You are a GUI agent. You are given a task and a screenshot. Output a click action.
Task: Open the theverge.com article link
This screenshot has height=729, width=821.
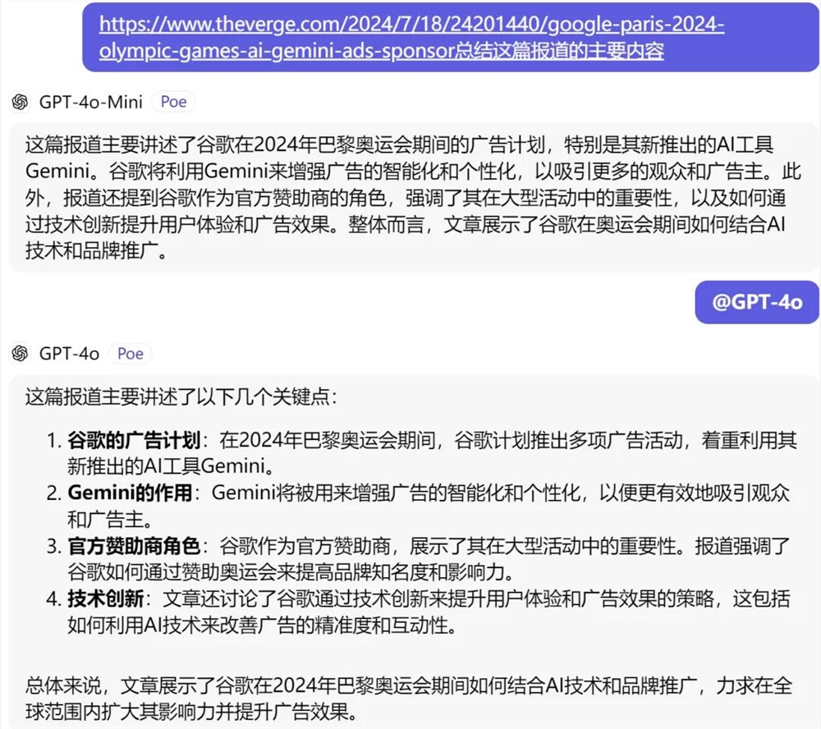click(410, 25)
